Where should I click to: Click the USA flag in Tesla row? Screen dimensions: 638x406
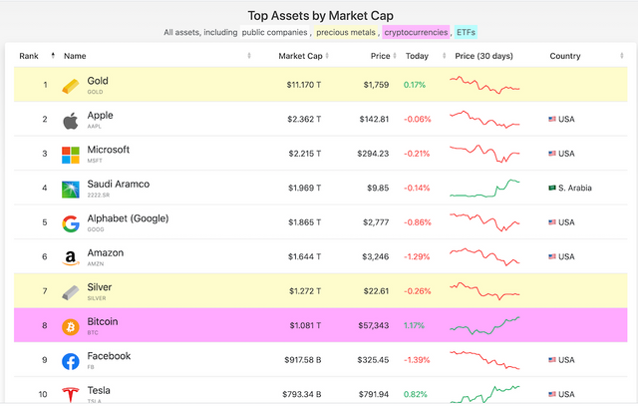click(x=552, y=394)
